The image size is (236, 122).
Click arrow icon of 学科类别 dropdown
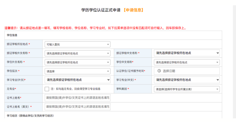click(x=217, y=89)
